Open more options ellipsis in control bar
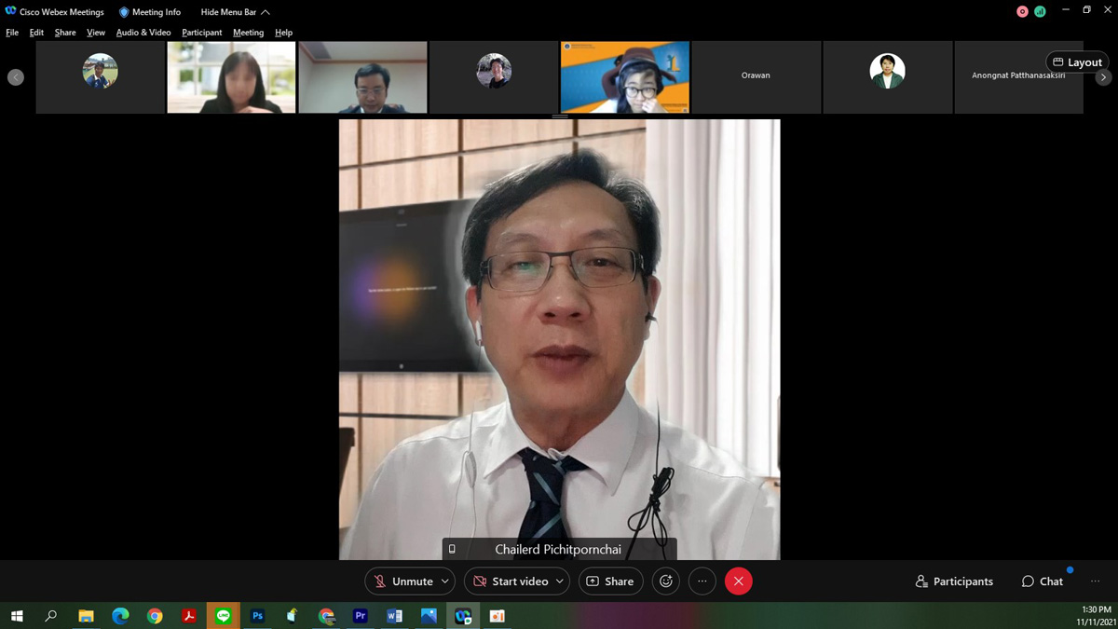Image resolution: width=1118 pixels, height=629 pixels. (702, 581)
